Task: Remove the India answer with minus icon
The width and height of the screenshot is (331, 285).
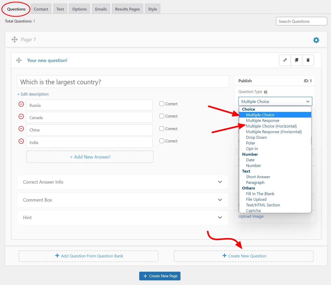Action: pos(21,141)
